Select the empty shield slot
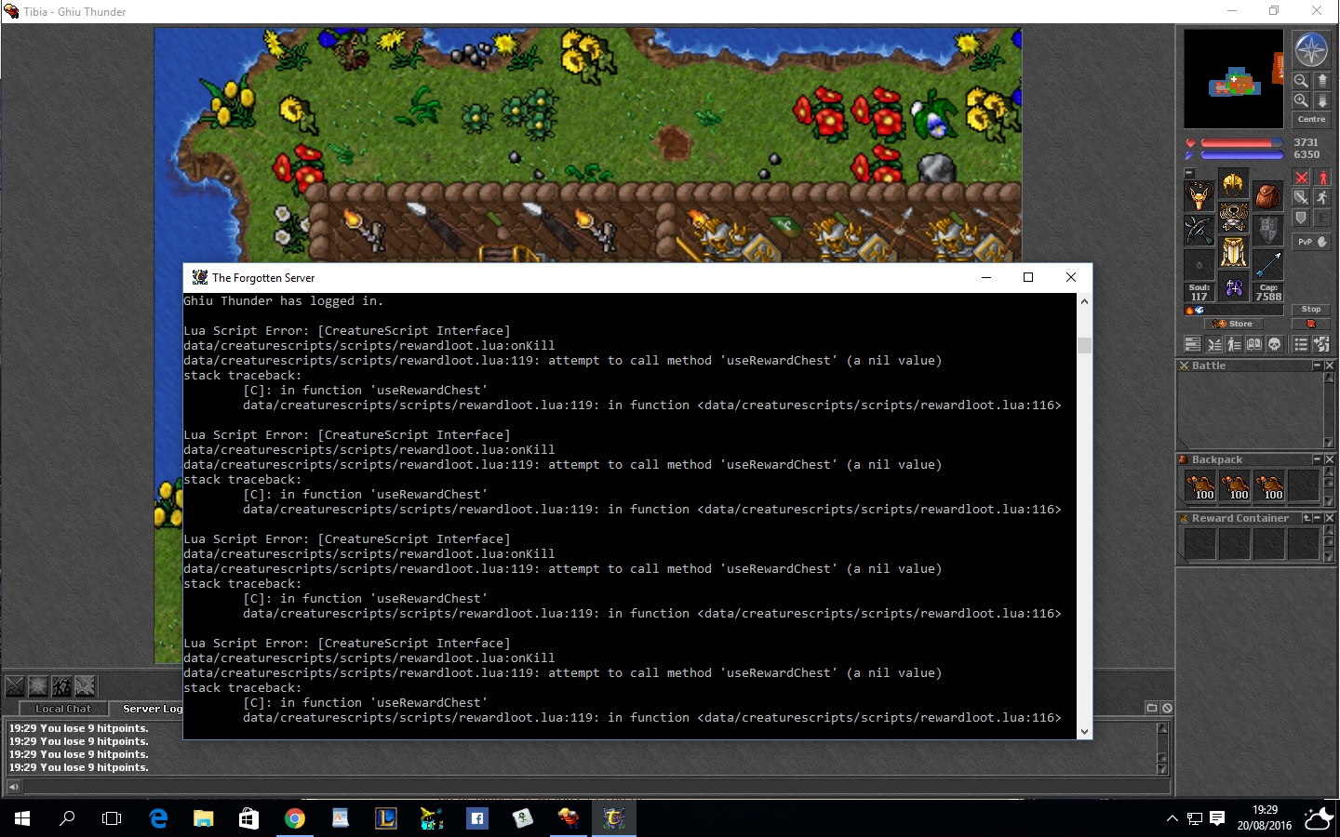 click(x=1267, y=231)
